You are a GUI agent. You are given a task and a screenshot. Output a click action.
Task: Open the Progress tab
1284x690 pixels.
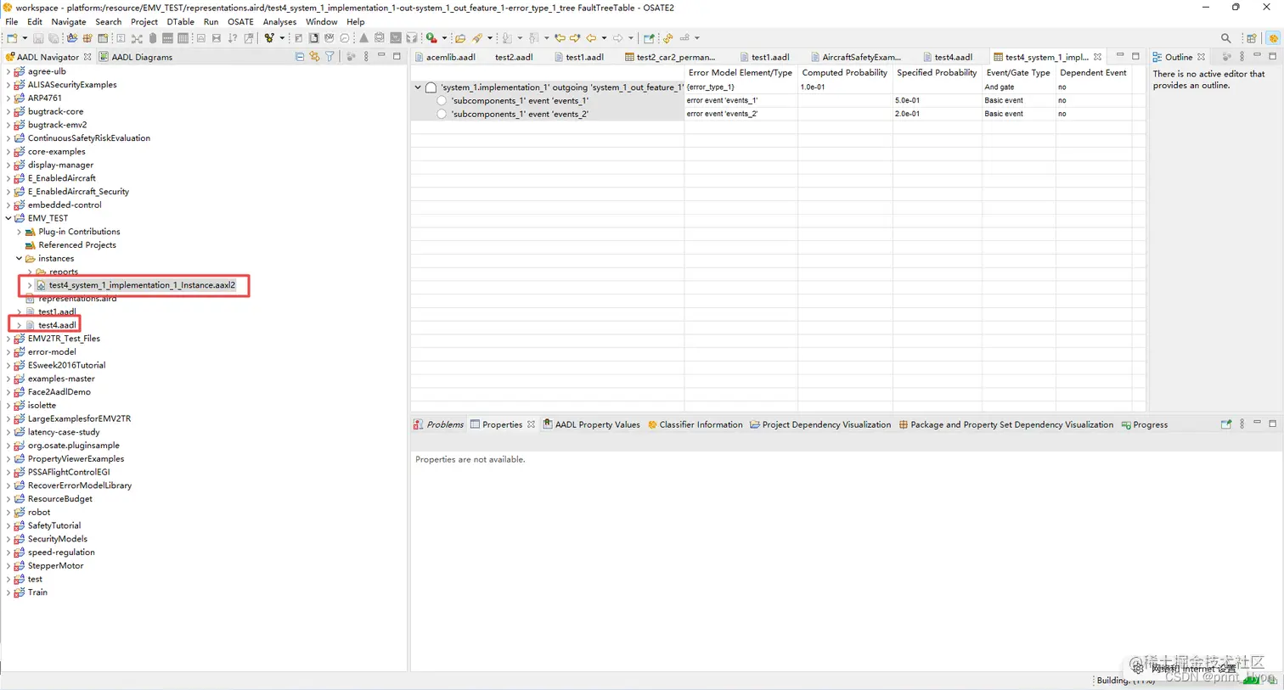click(x=1145, y=424)
